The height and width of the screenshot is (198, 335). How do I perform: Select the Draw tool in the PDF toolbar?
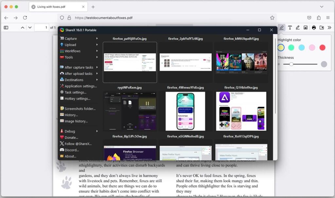[298, 27]
